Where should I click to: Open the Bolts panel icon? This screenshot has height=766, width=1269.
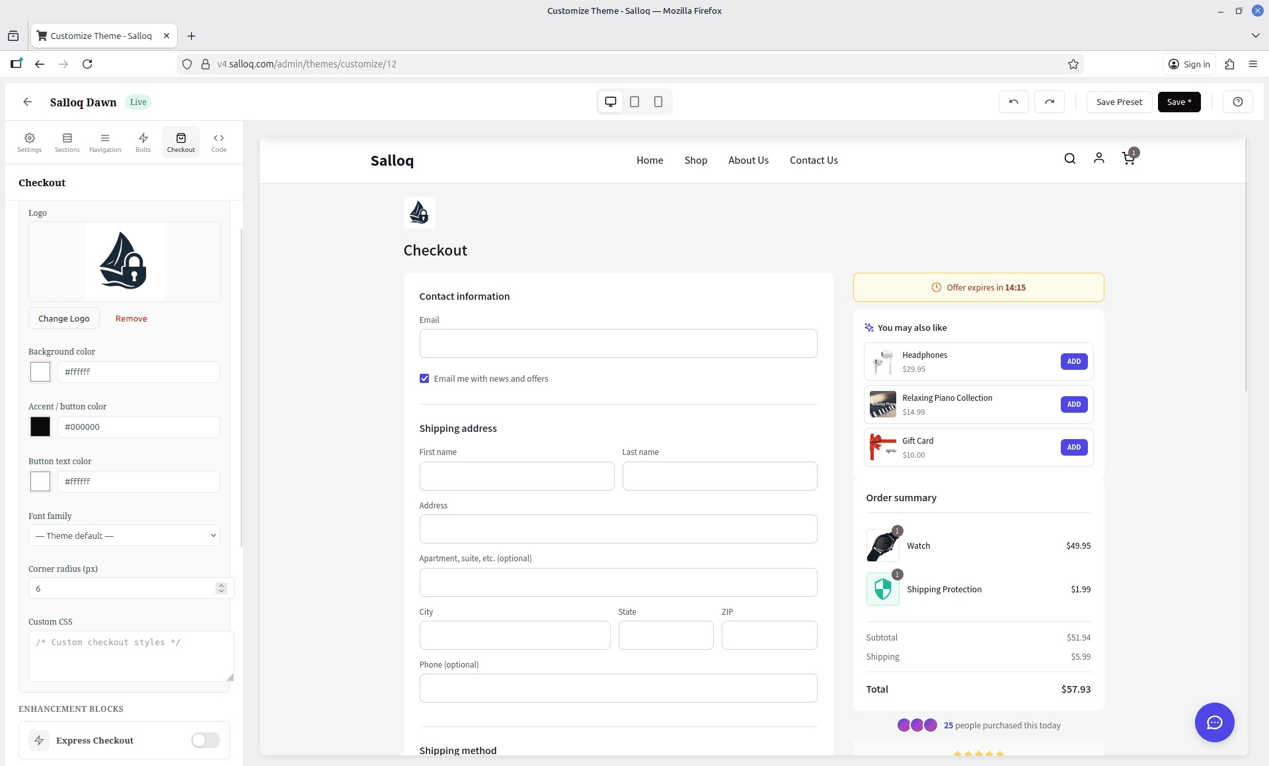click(143, 141)
